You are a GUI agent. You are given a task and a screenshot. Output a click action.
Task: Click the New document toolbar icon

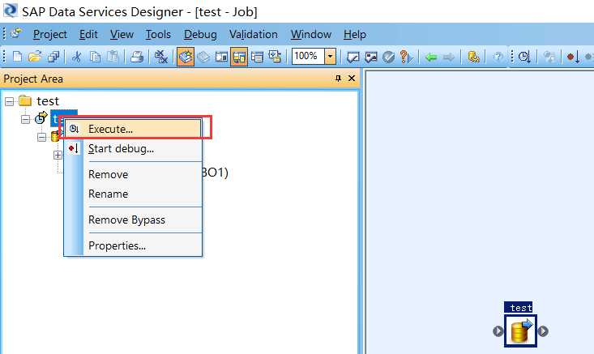click(18, 57)
